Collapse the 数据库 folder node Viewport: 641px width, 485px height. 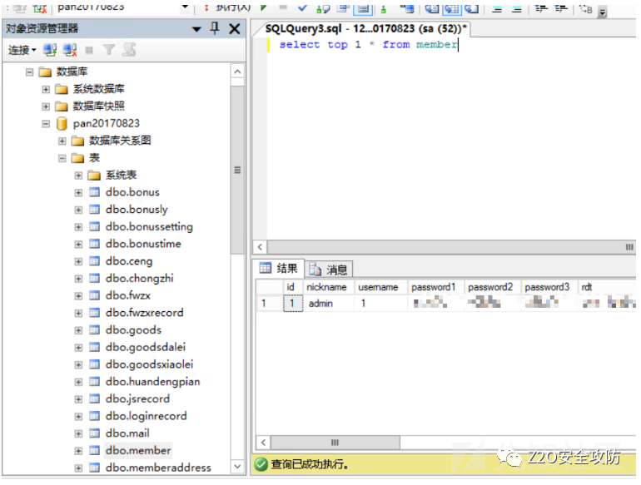click(x=29, y=72)
